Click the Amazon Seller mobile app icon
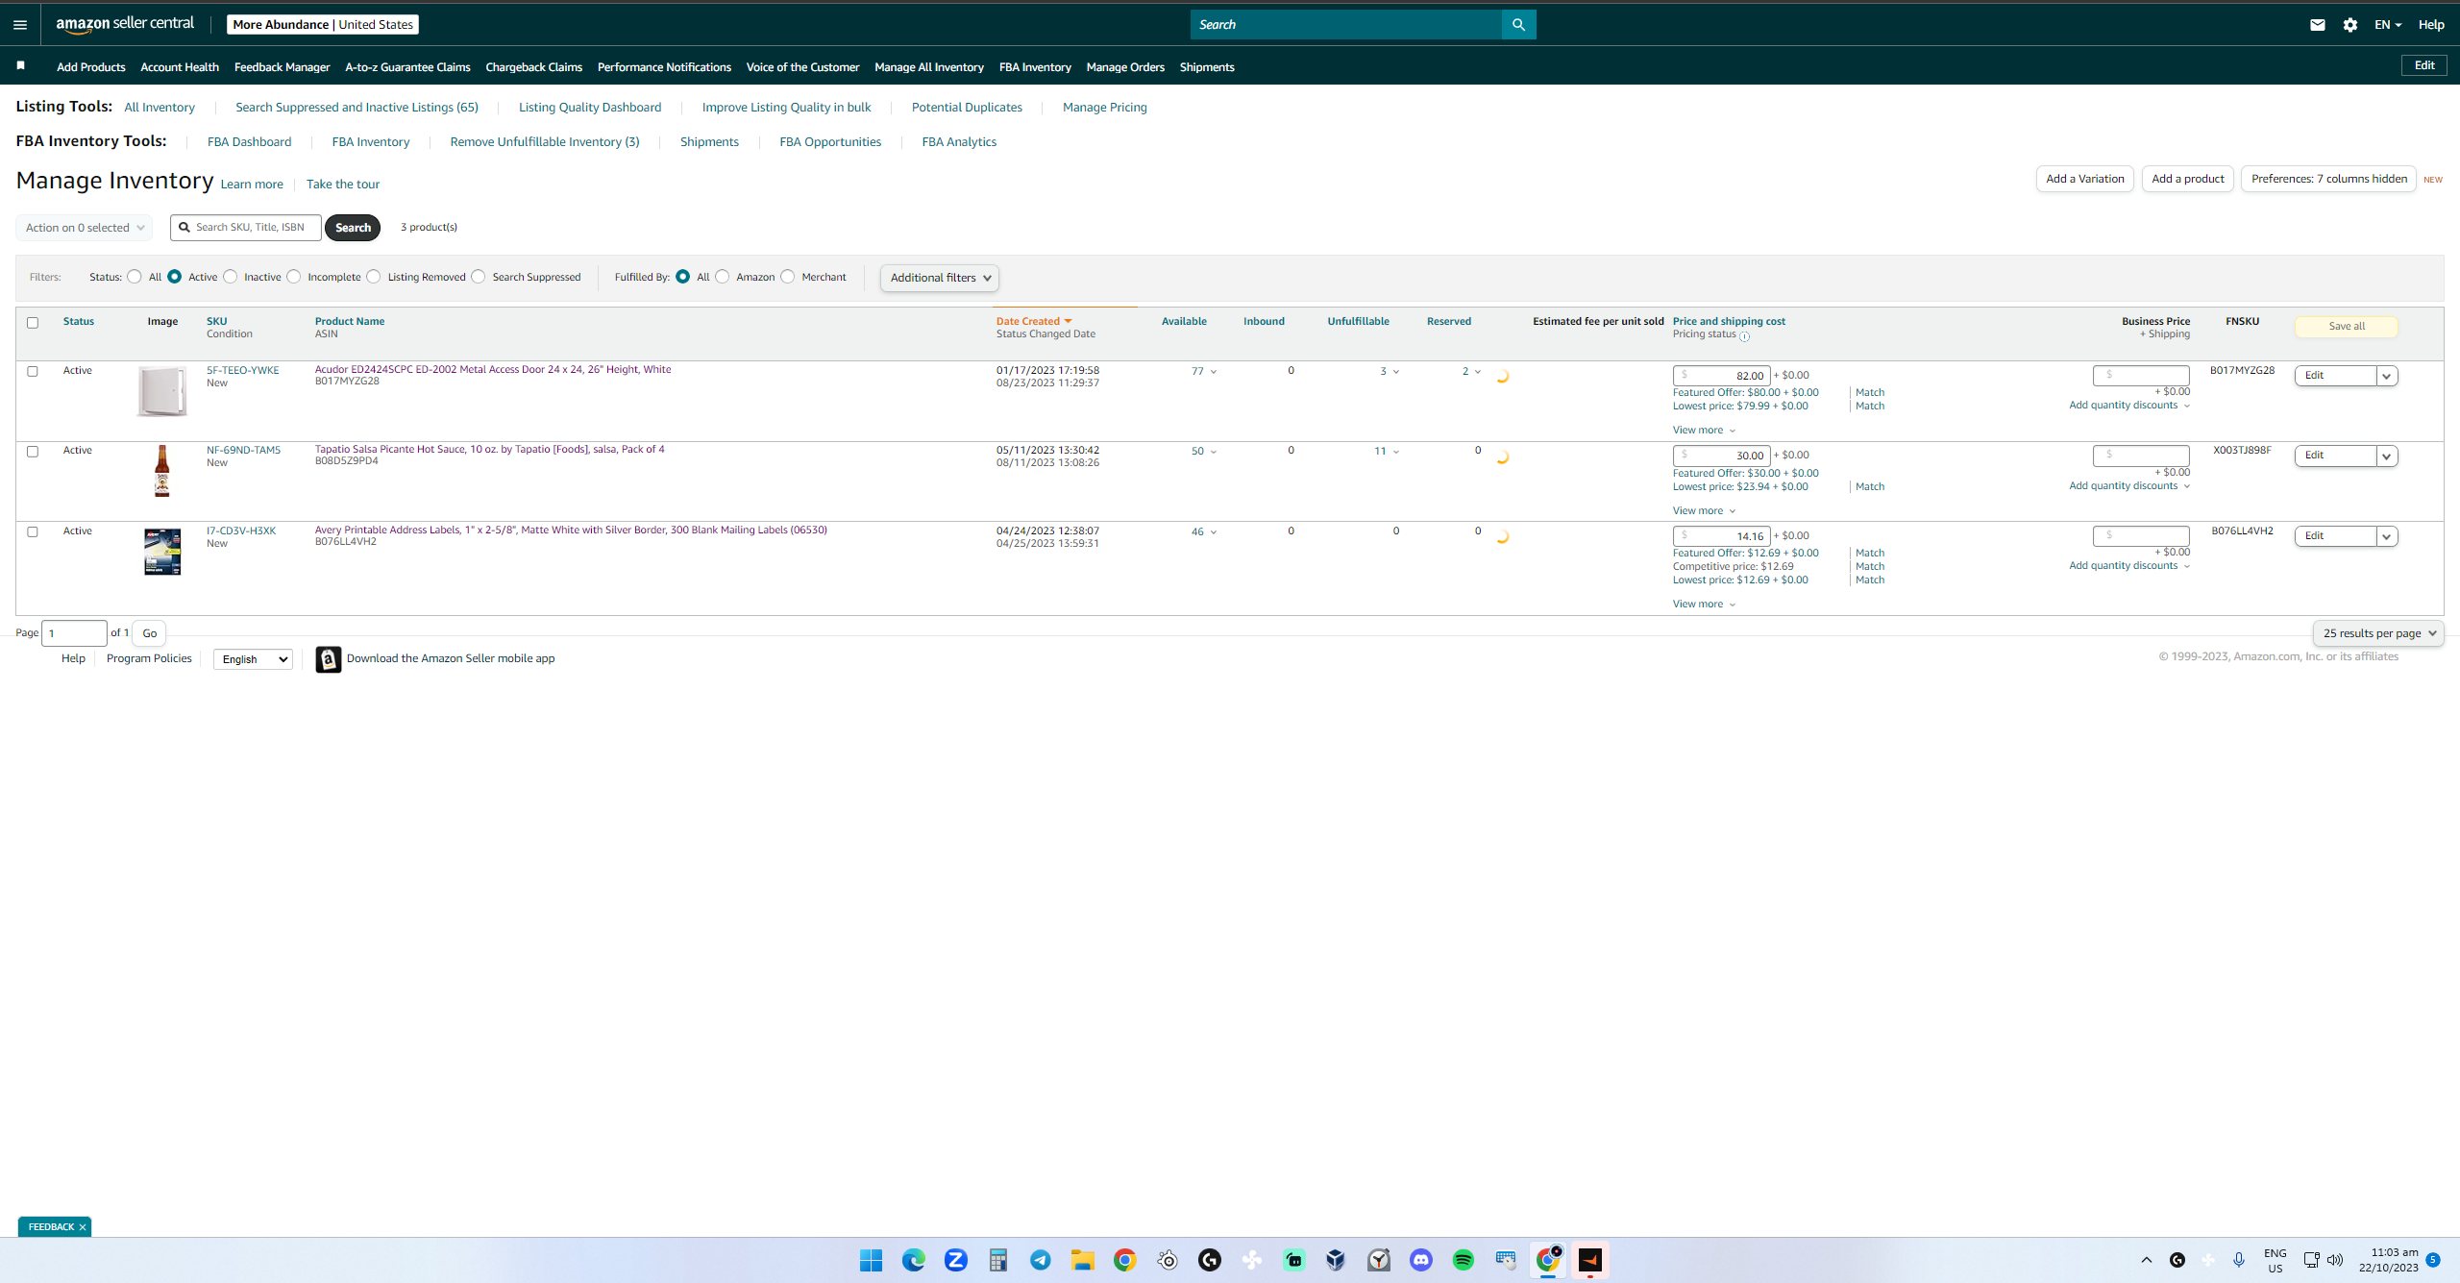The height and width of the screenshot is (1283, 2460). pyautogui.click(x=328, y=659)
